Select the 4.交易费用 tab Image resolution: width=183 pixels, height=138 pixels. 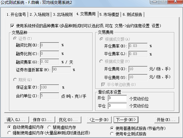pos(86,14)
